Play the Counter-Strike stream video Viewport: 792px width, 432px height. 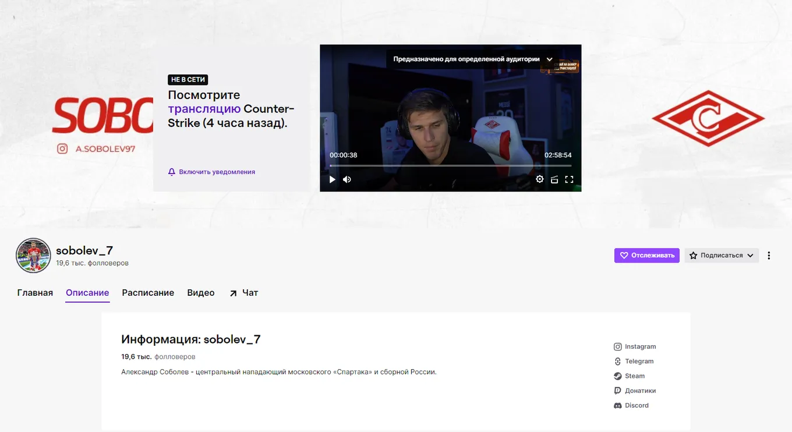pos(333,179)
